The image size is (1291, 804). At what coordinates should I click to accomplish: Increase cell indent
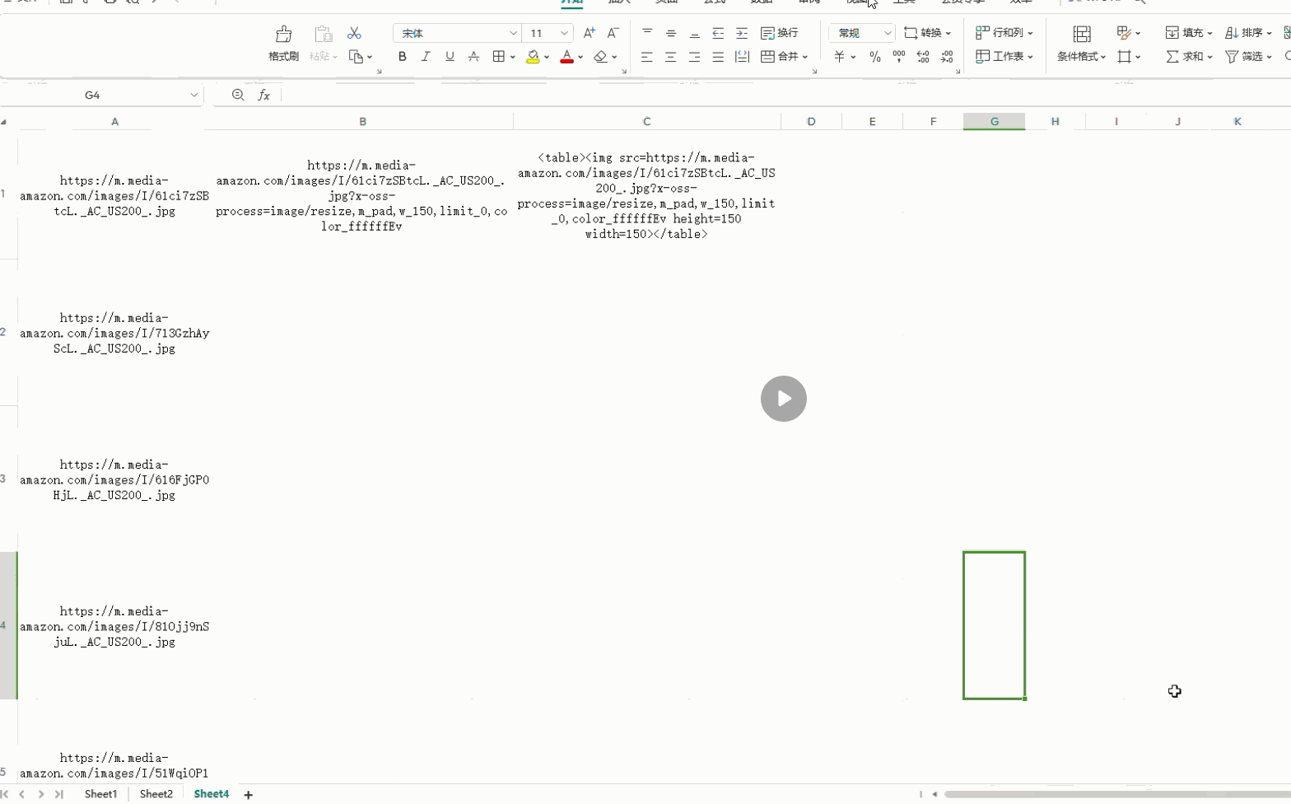click(x=742, y=33)
